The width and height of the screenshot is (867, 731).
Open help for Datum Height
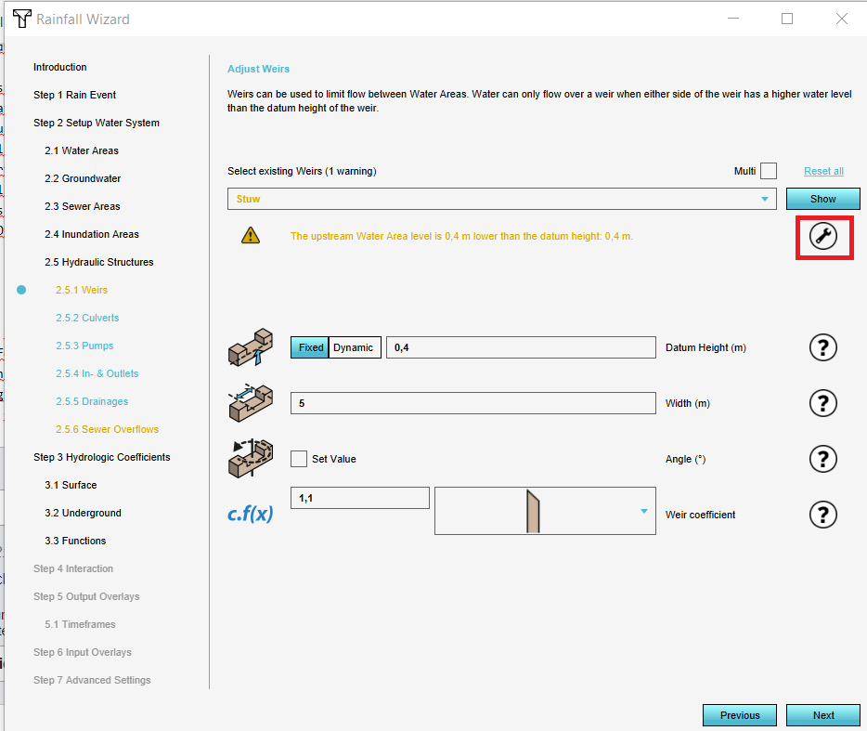(823, 347)
